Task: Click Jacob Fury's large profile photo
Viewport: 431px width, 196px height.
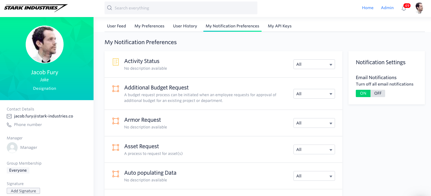Action: pos(45,44)
